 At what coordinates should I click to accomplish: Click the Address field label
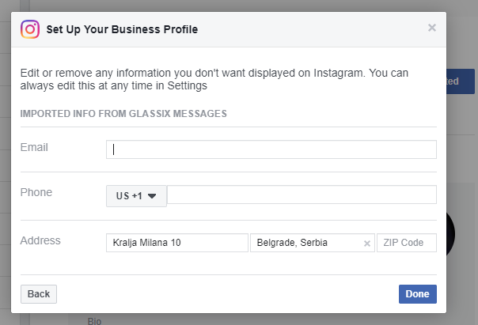click(x=40, y=240)
